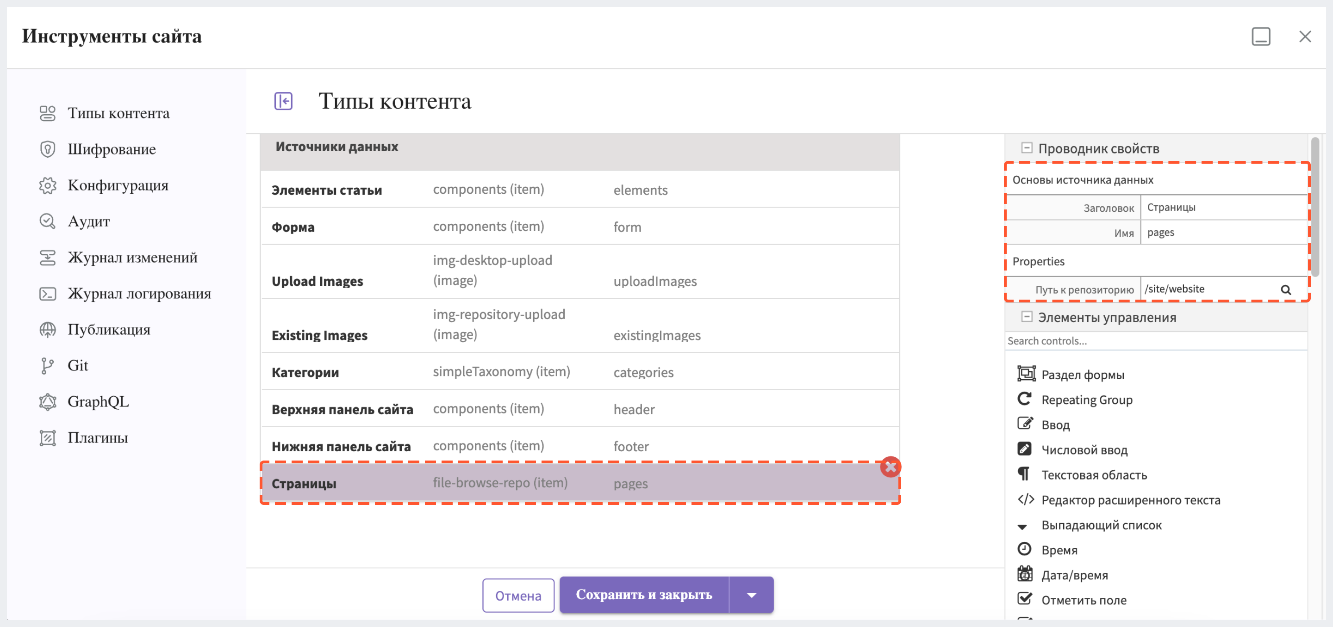Select the Выпадающий список caret icon

tap(1022, 527)
